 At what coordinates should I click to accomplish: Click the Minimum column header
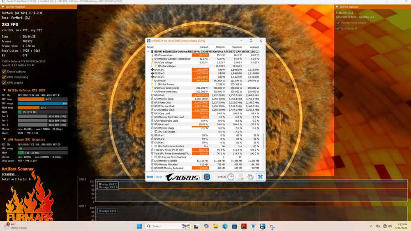[220, 47]
